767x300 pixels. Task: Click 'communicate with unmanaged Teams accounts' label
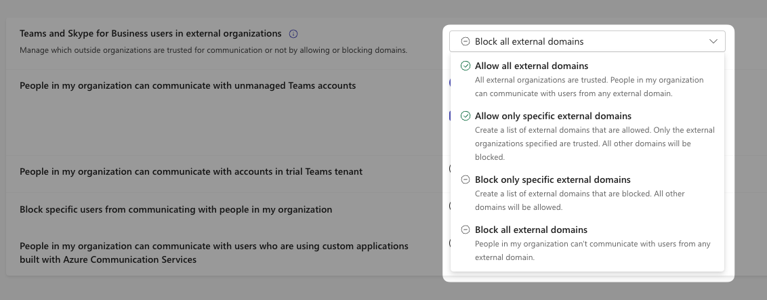click(x=188, y=85)
